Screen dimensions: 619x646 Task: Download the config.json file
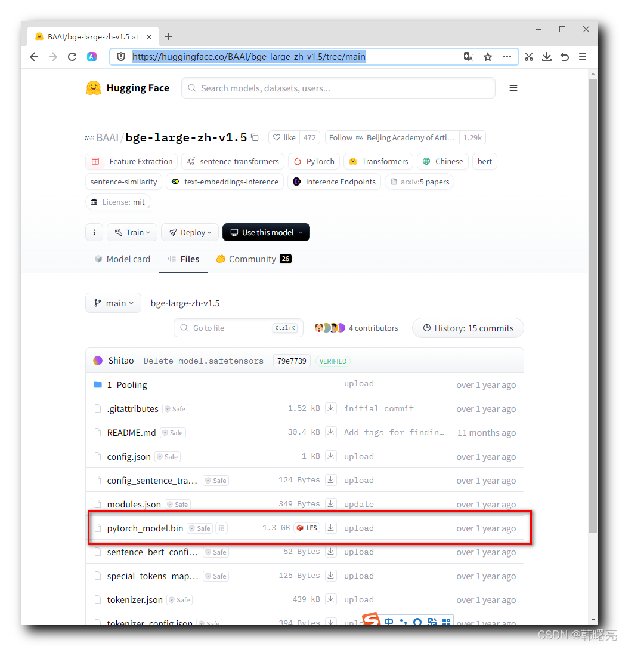tap(330, 456)
